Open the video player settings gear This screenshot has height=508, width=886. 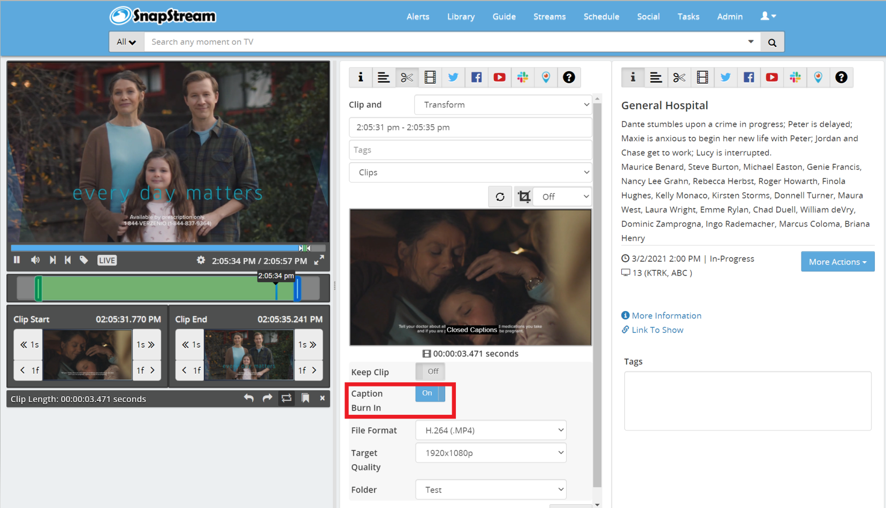(x=201, y=260)
